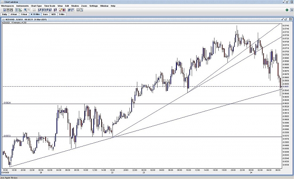Click the green connection status indicator
The width and height of the screenshot is (294, 179).
pos(287,10)
